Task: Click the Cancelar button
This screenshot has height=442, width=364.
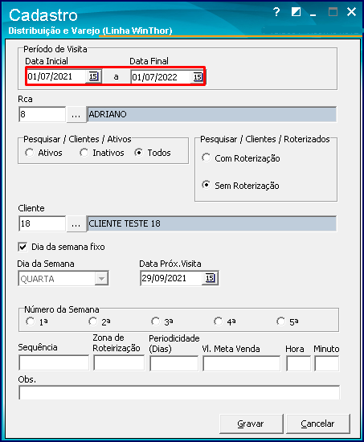Action: [318, 424]
